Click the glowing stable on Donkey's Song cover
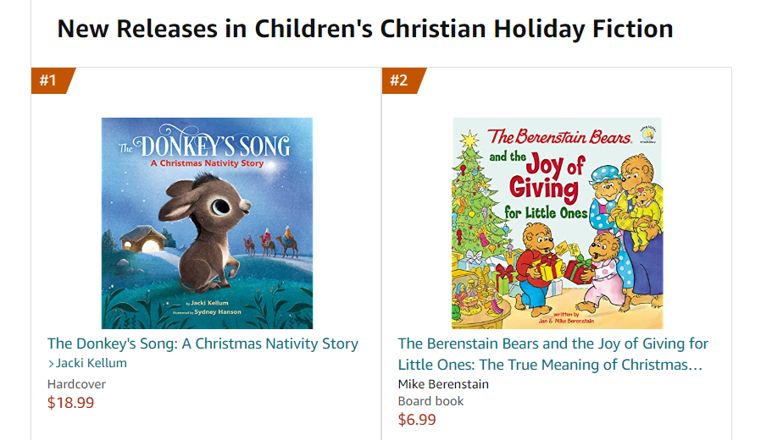Viewport: 772px width, 440px height. (x=142, y=239)
